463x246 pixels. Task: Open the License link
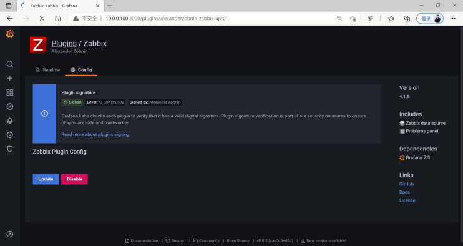[407, 200]
